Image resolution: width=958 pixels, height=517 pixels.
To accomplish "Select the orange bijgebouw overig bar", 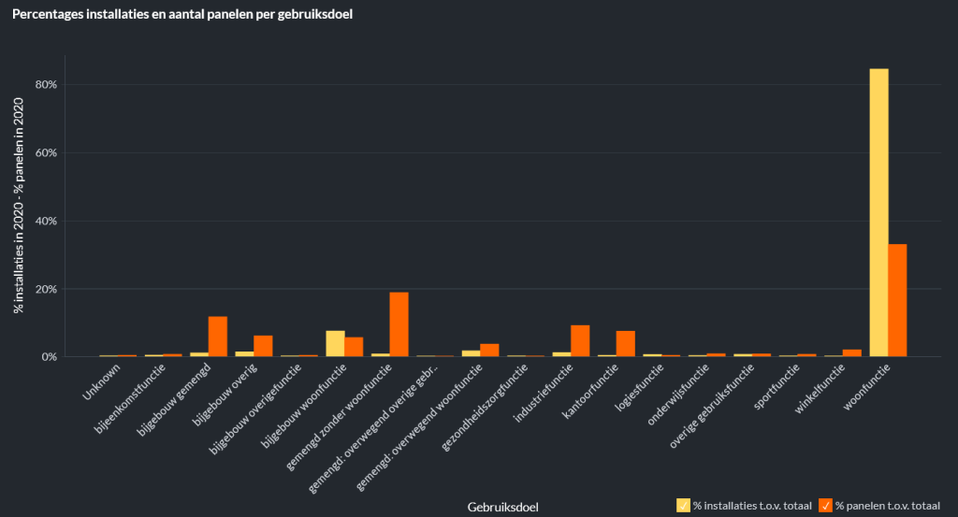I will (263, 346).
